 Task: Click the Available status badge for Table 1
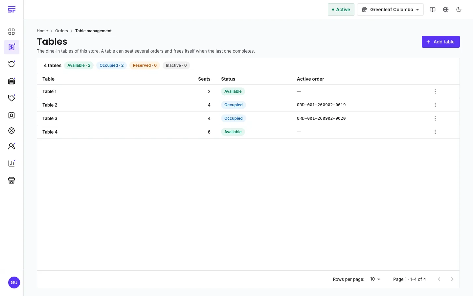(233, 91)
